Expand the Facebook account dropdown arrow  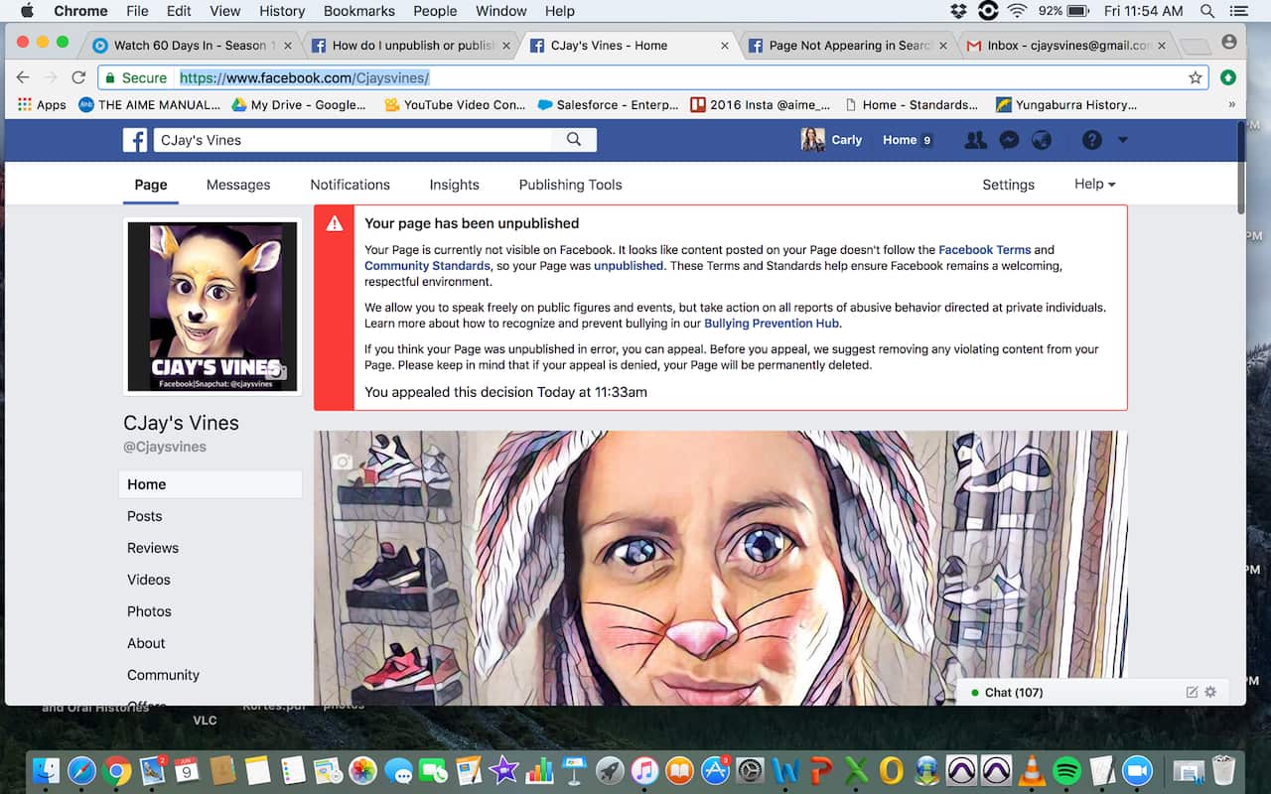[1123, 140]
